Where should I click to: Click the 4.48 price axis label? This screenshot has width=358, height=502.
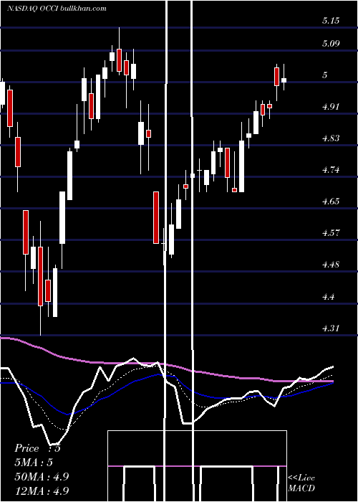point(331,265)
